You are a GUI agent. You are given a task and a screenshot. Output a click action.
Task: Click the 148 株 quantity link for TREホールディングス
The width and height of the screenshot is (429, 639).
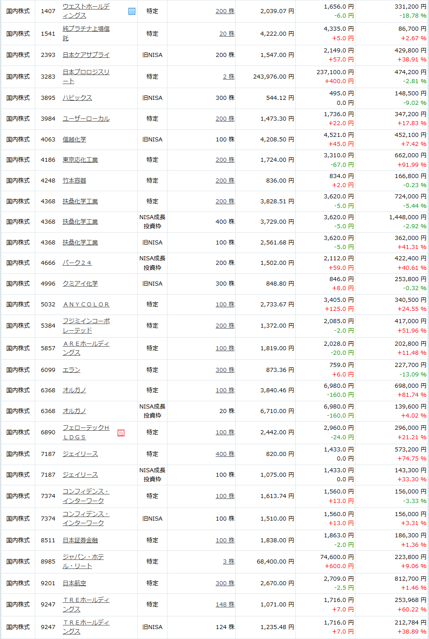(x=225, y=604)
